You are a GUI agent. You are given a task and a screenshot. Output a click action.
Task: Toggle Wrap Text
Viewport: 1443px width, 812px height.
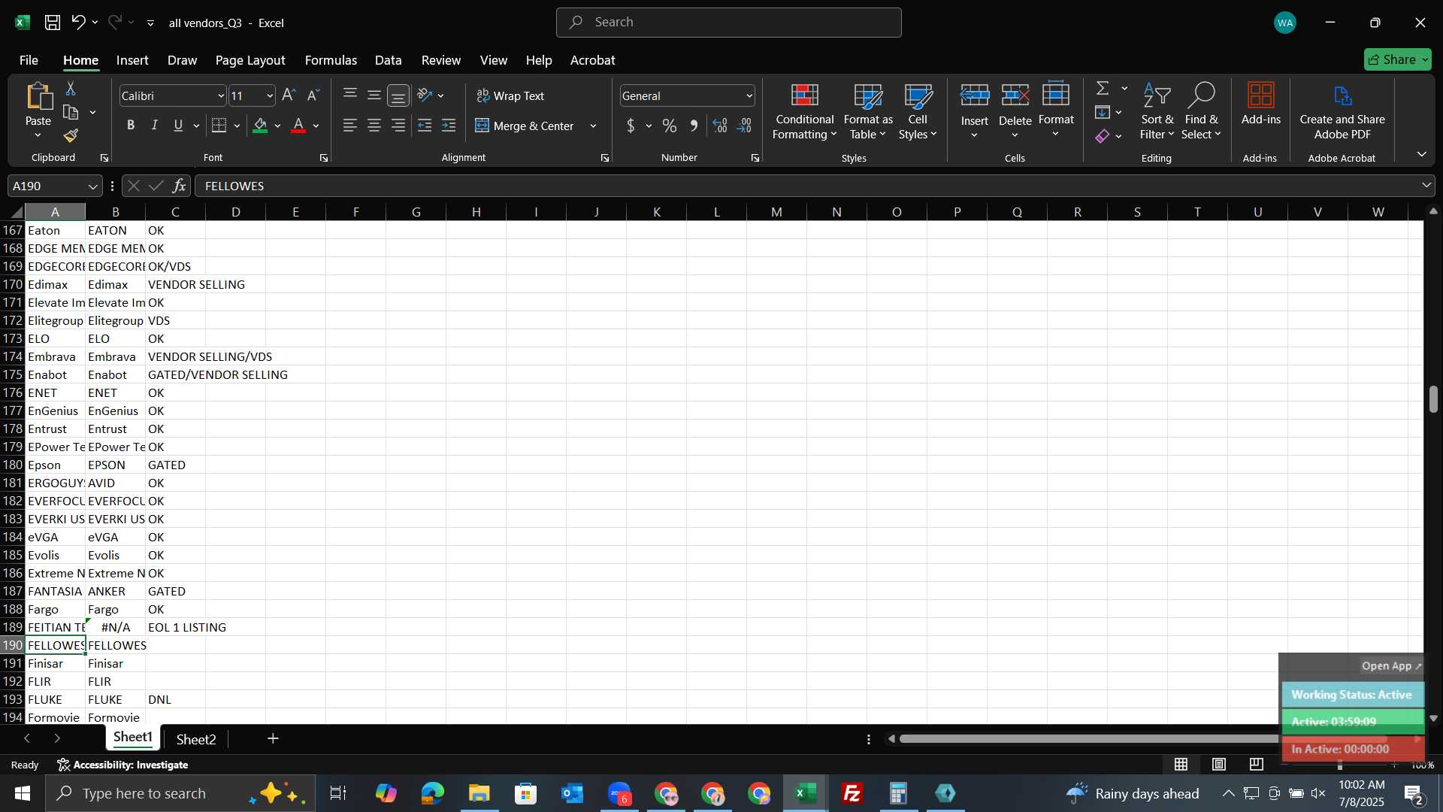(510, 95)
